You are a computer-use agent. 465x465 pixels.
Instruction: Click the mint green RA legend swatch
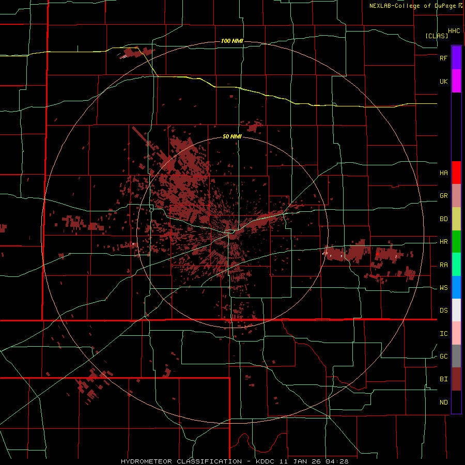pos(456,265)
